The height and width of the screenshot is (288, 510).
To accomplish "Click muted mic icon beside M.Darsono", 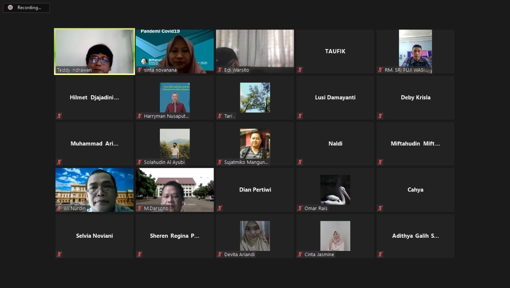I will point(139,208).
